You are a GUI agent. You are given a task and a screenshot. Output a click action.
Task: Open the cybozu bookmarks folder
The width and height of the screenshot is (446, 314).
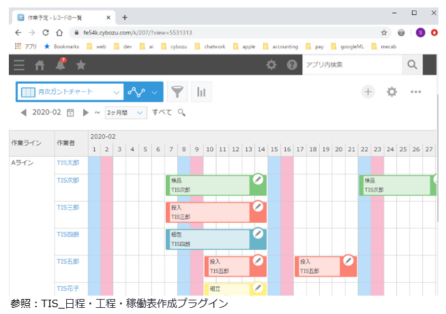click(175, 46)
